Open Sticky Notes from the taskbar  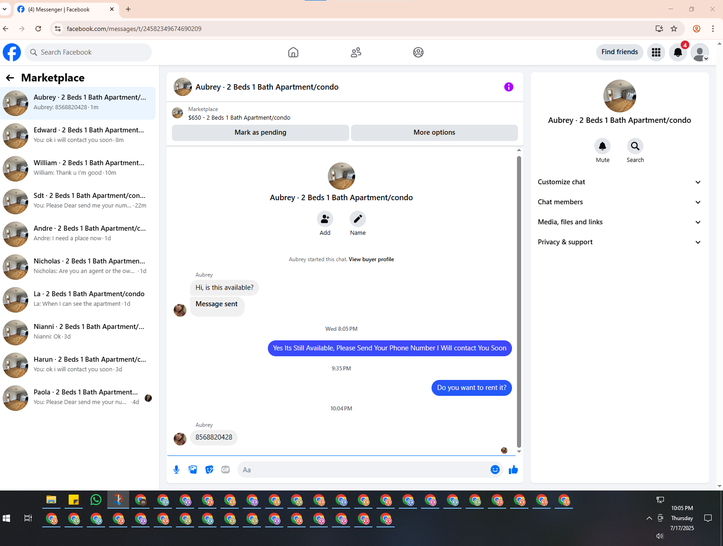(74, 500)
